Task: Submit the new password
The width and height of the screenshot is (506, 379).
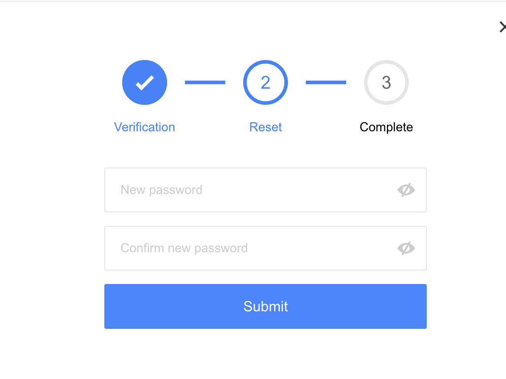Action: pyautogui.click(x=265, y=306)
